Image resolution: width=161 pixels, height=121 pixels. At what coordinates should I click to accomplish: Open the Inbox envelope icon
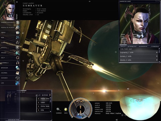point(18,33)
